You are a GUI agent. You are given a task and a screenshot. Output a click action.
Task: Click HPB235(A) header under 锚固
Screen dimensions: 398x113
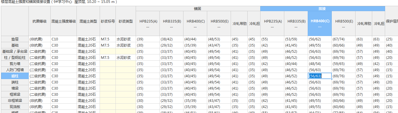coord(148,23)
